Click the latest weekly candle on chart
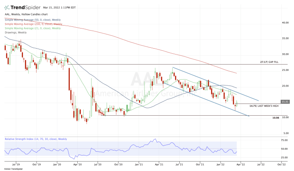 pos(237,103)
